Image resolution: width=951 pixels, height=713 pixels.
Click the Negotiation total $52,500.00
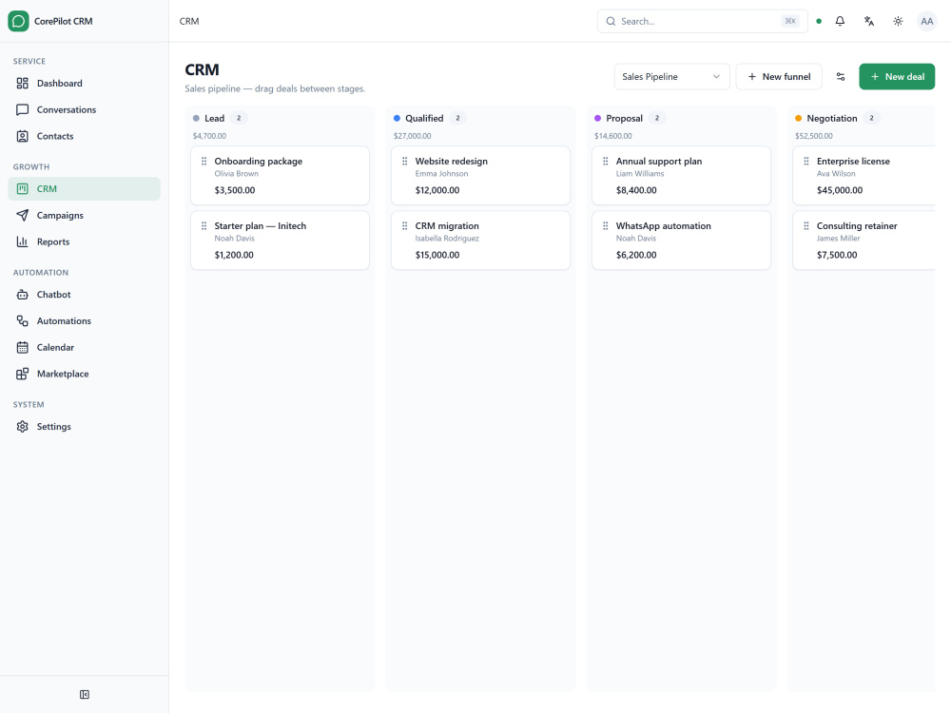point(814,136)
